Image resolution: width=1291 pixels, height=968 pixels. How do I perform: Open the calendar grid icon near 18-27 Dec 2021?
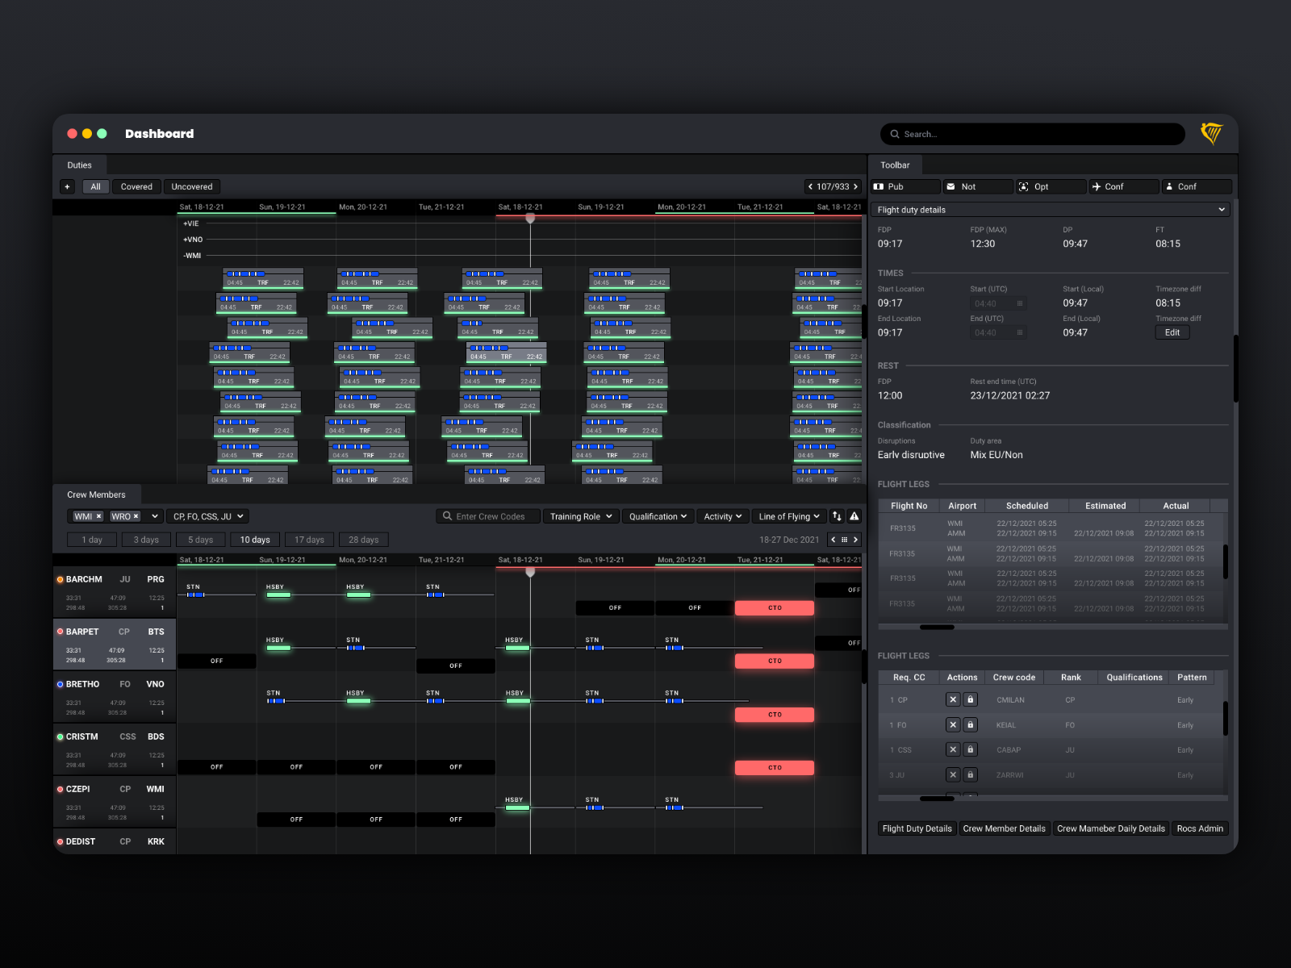tap(844, 540)
